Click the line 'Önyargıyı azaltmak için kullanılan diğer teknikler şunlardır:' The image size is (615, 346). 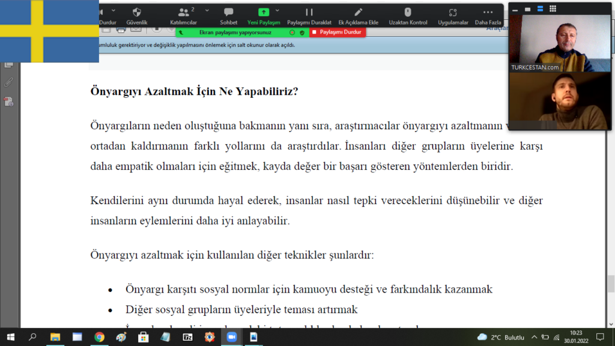(x=232, y=255)
